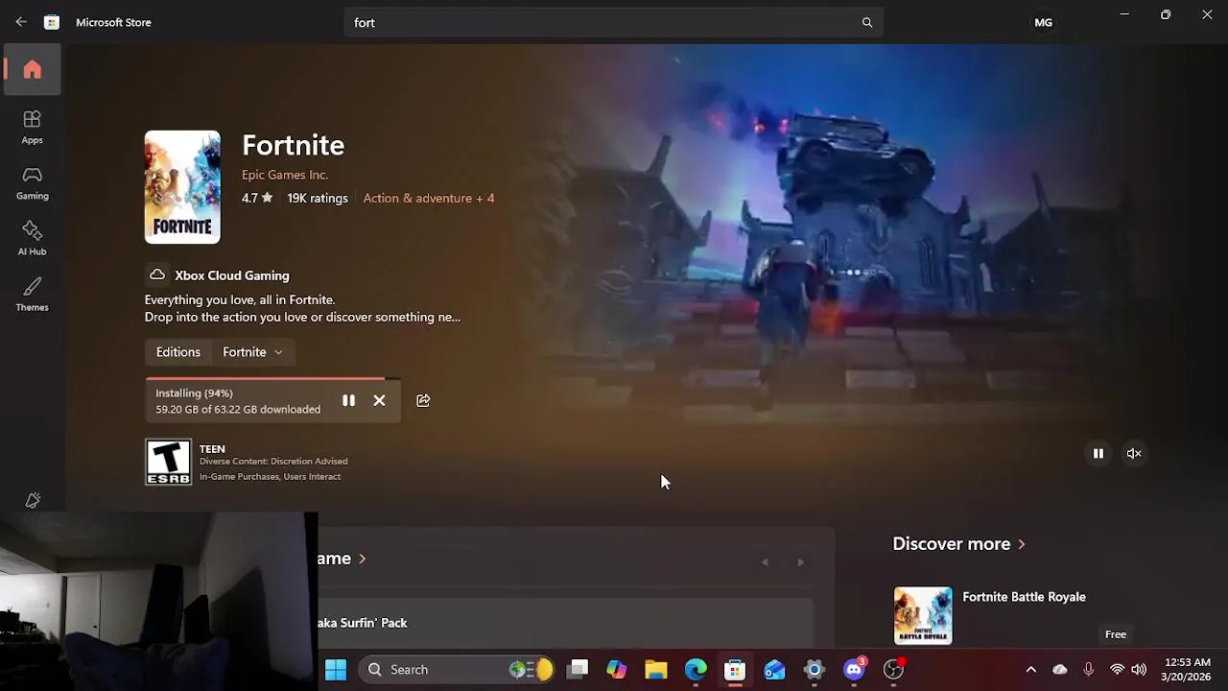
Task: Unmute the trailer video
Action: [x=1134, y=453]
